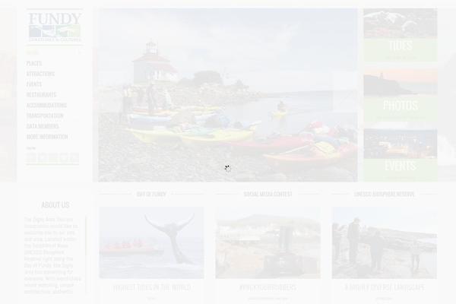Open the A Highly Diverse Landscape link
Image resolution: width=456 pixels, height=304 pixels.
pos(384,287)
